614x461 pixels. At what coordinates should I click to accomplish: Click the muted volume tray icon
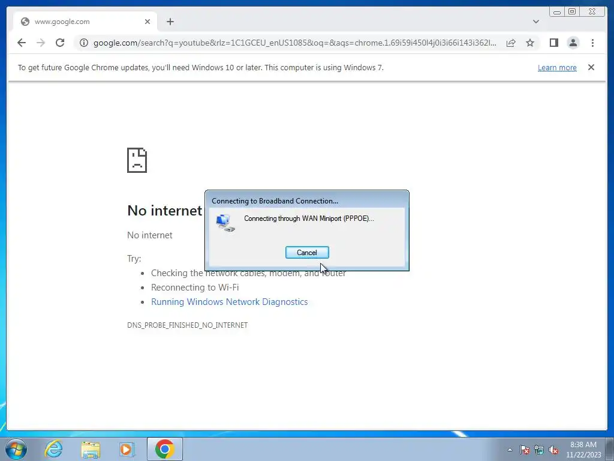point(553,450)
